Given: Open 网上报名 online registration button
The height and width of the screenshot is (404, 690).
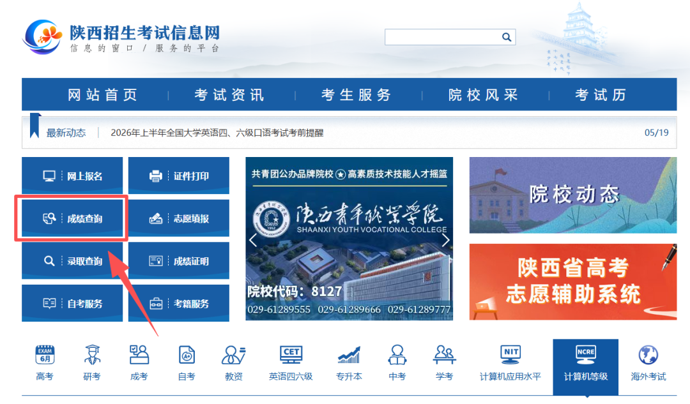Looking at the screenshot, I should click(x=72, y=176).
